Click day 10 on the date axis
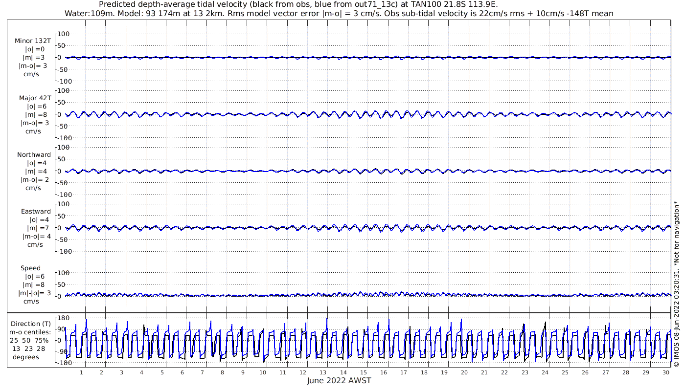 [263, 372]
